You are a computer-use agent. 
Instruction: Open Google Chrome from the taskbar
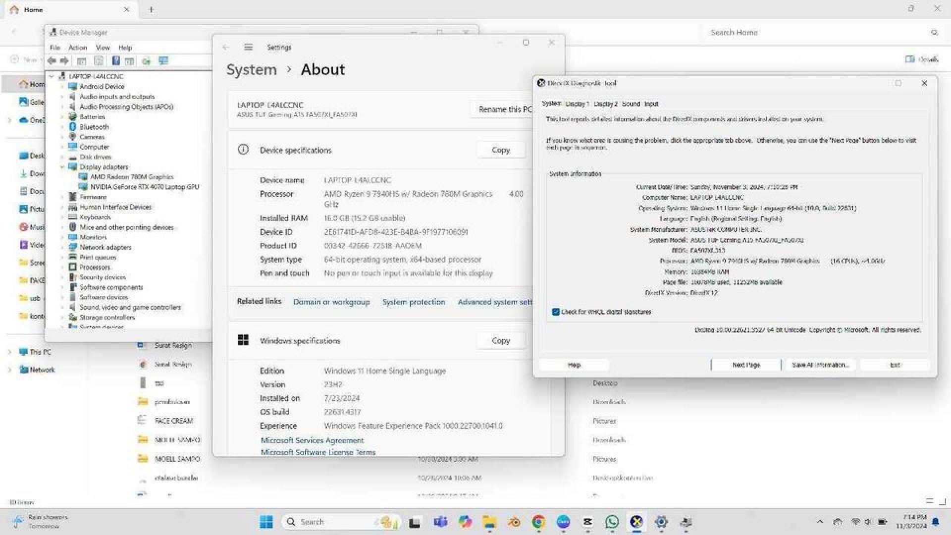[x=538, y=522]
